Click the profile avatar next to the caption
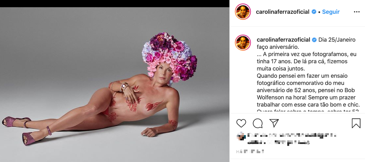Viewport: 365px width, 162px height. 243,42
